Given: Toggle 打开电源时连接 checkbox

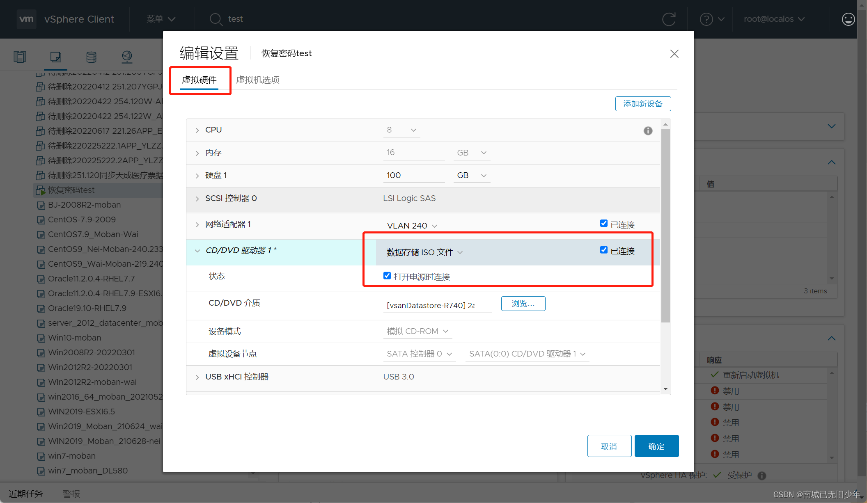Looking at the screenshot, I should coord(387,276).
